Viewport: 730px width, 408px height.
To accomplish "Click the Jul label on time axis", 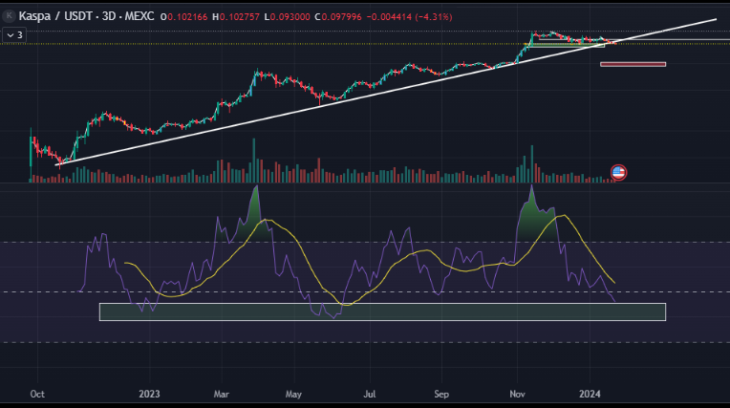I will (369, 394).
